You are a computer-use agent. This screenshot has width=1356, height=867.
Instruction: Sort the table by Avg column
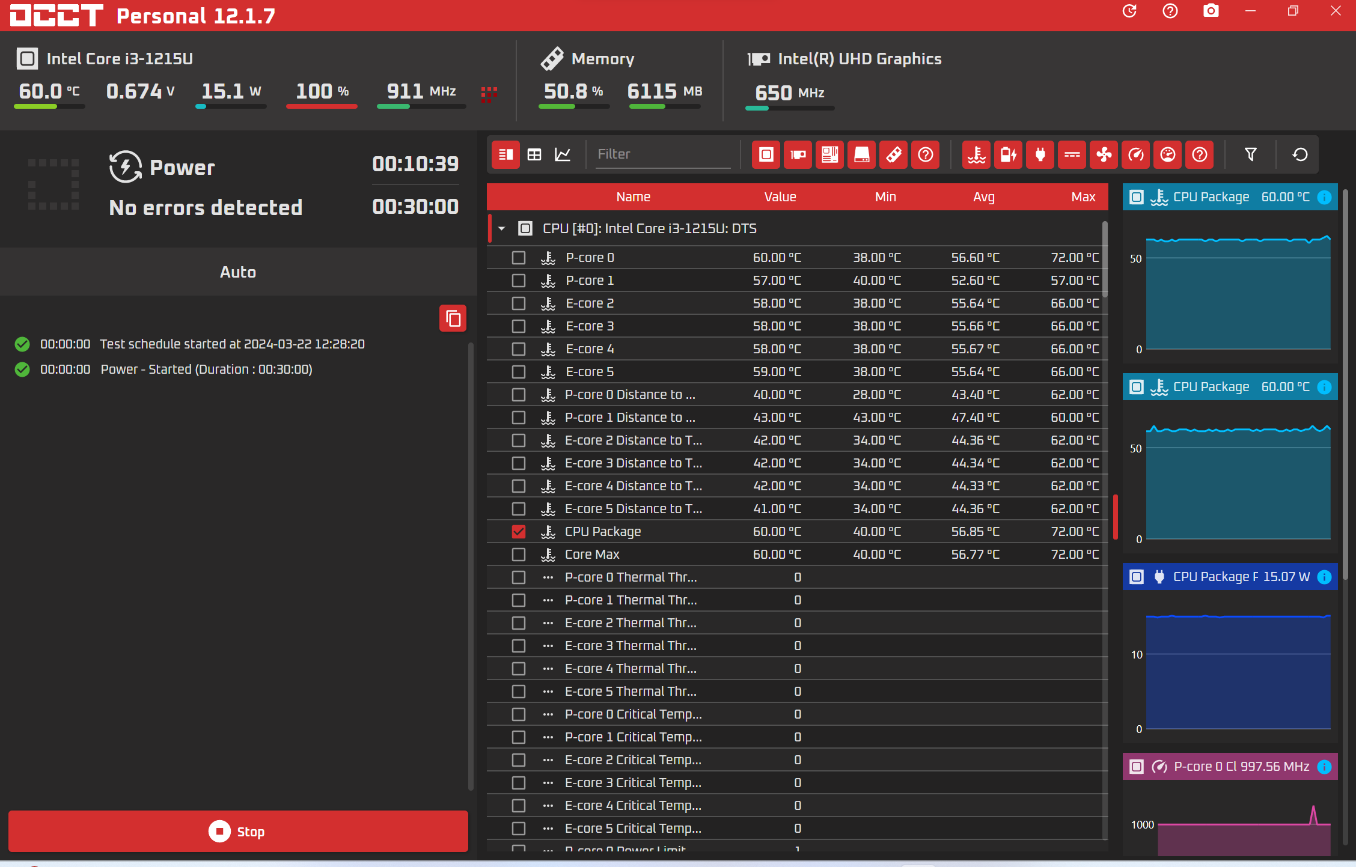(x=983, y=197)
